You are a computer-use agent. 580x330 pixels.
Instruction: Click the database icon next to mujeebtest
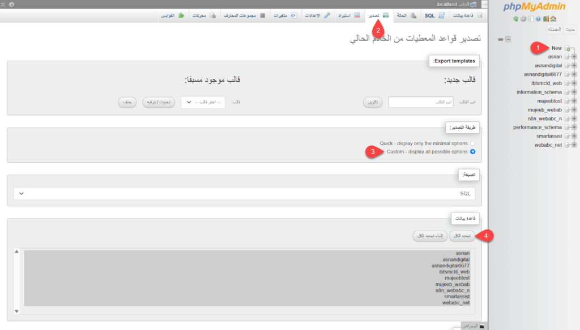[566, 101]
